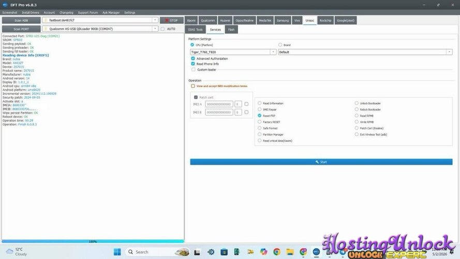Tick the checkbox beside IMEI A
Viewport: 460px width, 259px height.
pos(246,104)
